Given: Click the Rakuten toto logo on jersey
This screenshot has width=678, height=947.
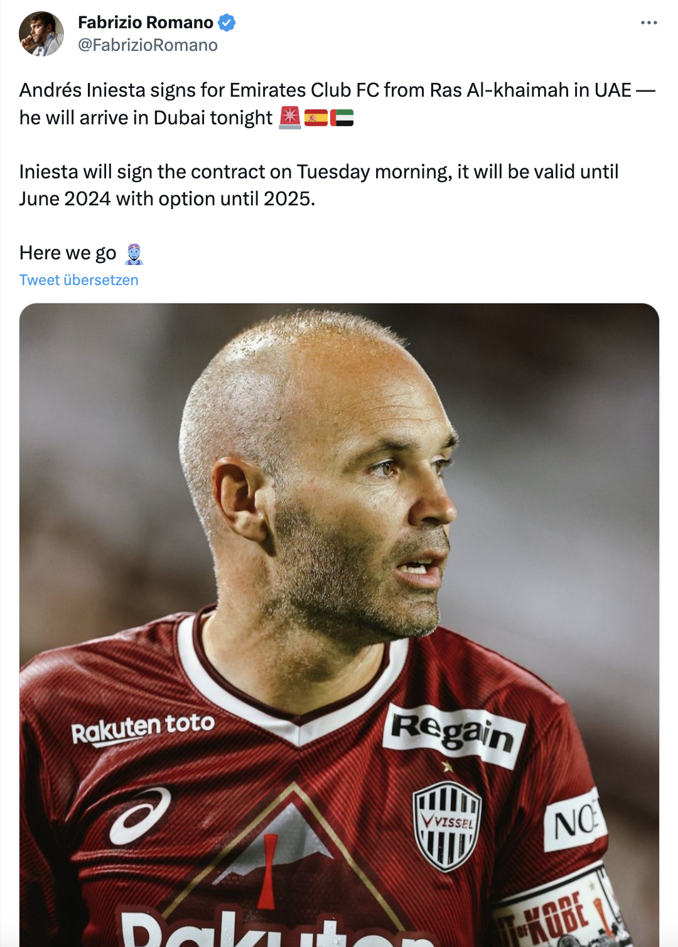Looking at the screenshot, I should [x=143, y=728].
